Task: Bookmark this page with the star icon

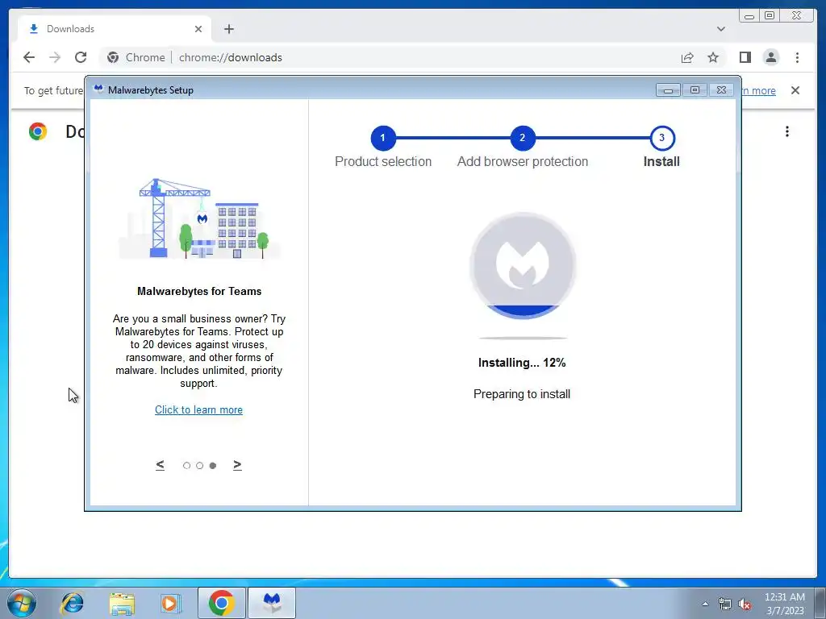Action: 713,57
